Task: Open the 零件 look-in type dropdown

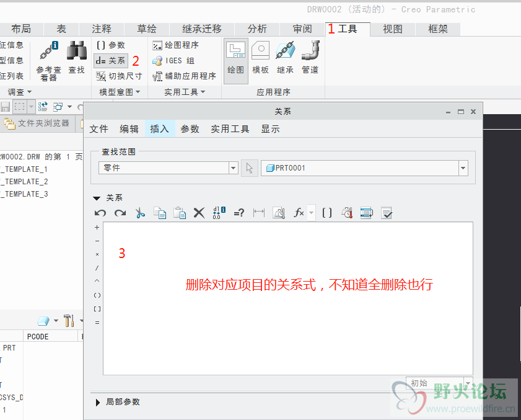Action: coord(234,168)
